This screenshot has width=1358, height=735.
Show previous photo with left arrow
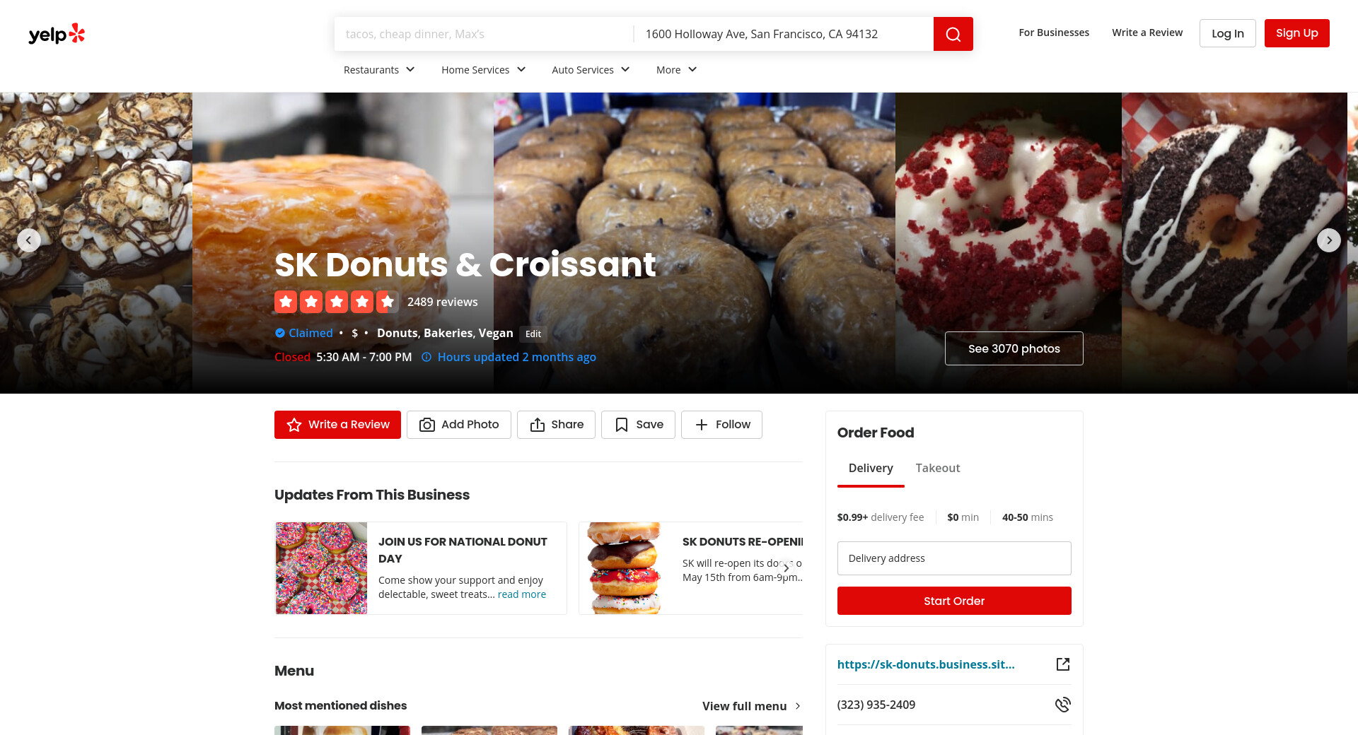29,240
